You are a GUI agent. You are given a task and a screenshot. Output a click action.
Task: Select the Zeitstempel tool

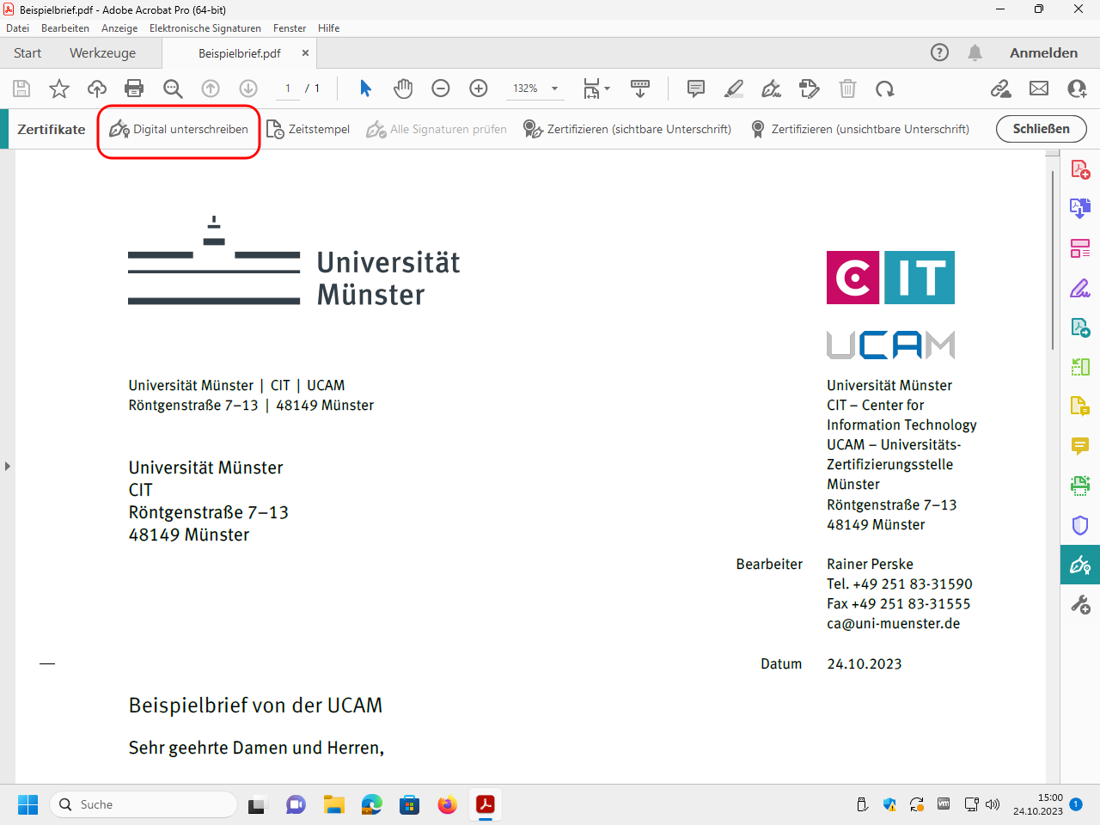click(x=309, y=130)
